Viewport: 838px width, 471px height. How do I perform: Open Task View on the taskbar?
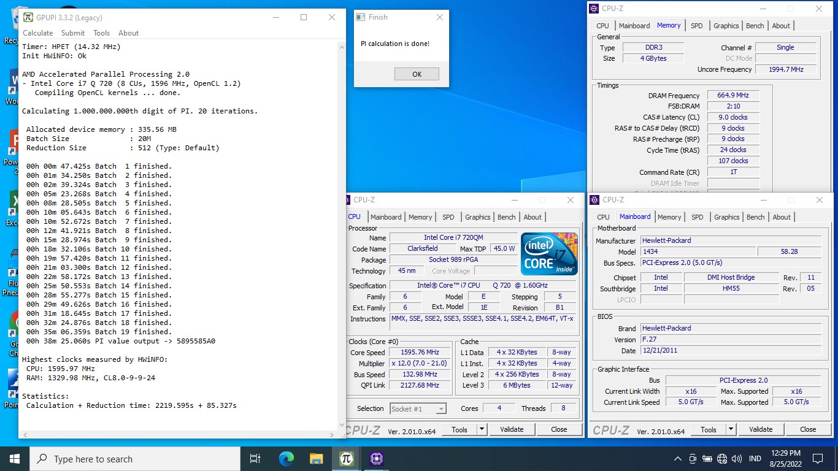point(255,459)
